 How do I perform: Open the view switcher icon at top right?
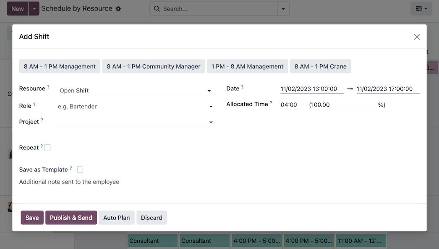pyautogui.click(x=421, y=9)
